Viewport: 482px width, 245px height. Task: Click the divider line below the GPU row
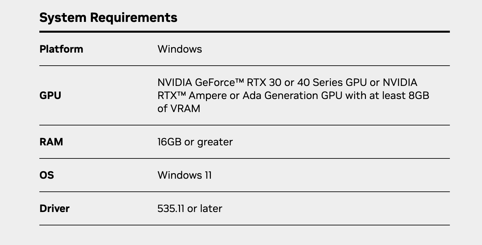tap(245, 125)
